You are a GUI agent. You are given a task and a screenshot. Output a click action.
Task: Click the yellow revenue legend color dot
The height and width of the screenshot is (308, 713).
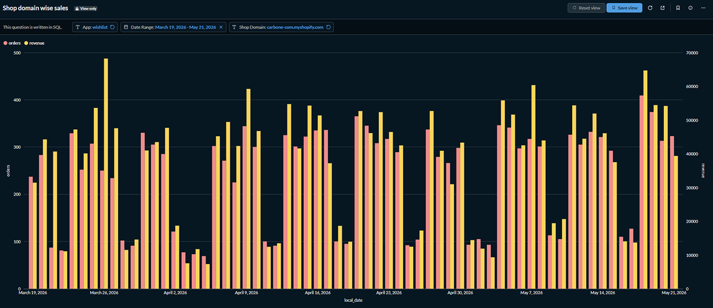26,43
